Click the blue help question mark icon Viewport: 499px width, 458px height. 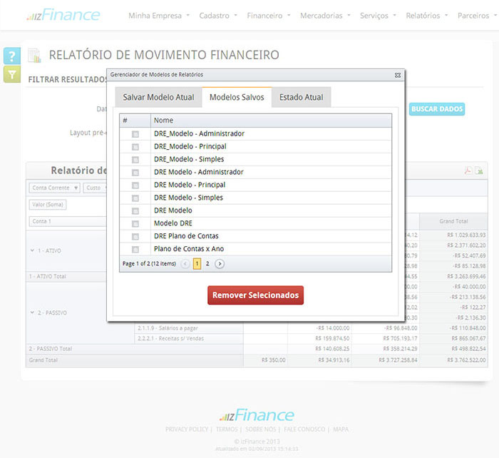click(x=12, y=56)
